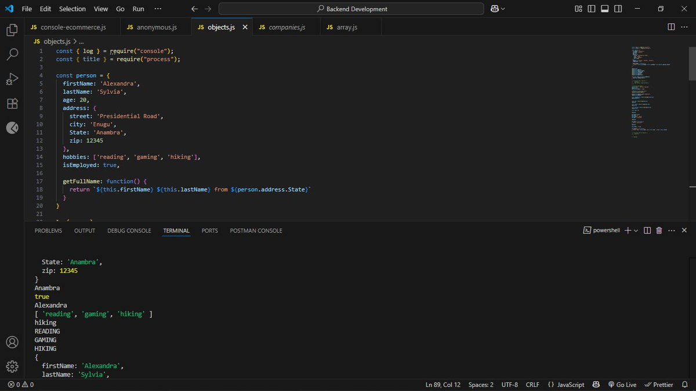Switch to console-ecommerce.js tab

pos(73,27)
